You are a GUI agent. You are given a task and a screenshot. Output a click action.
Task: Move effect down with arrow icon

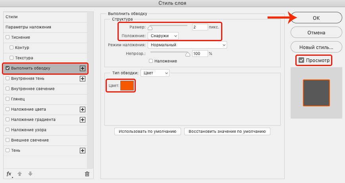click(x=30, y=174)
